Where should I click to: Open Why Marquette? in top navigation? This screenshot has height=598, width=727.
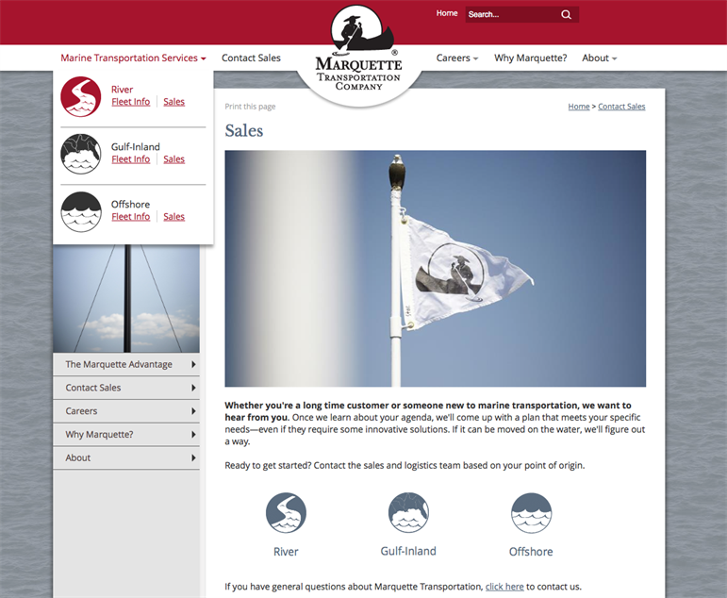531,58
